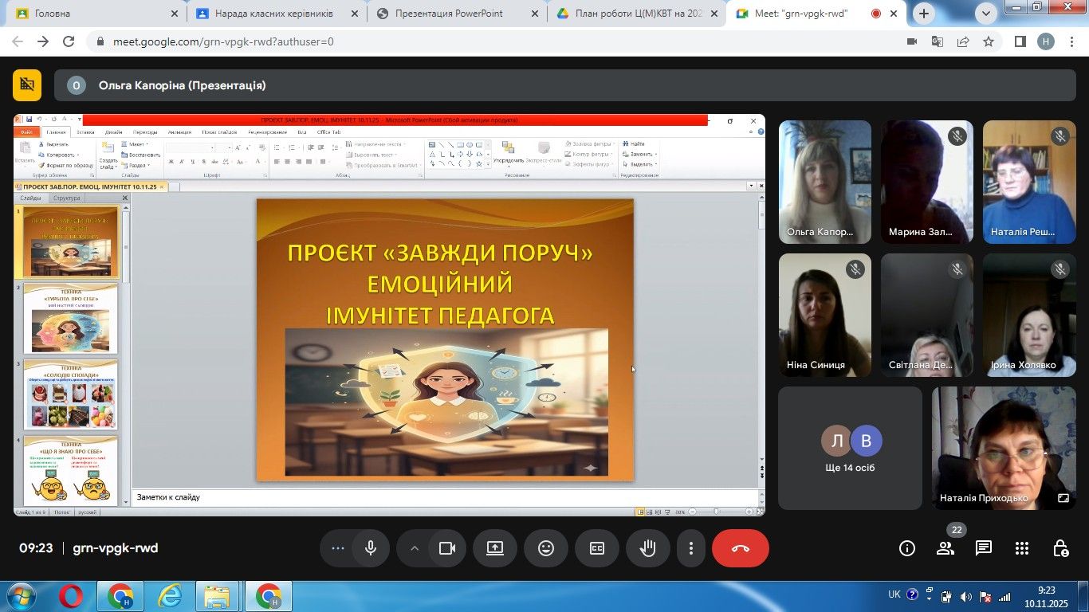Open Opera browser from the taskbar
Image resolution: width=1089 pixels, height=612 pixels.
coord(71,596)
